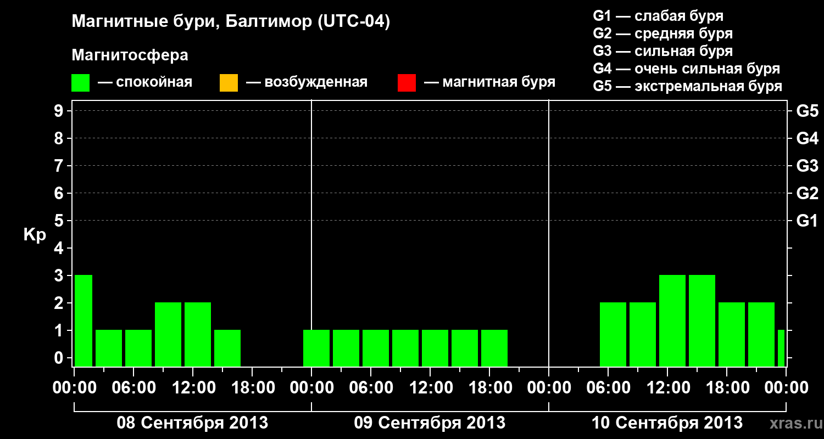Click the Kp 1 bar at 00:00 on 09 September
Viewport: 824px width, 439px height.
[316, 348]
